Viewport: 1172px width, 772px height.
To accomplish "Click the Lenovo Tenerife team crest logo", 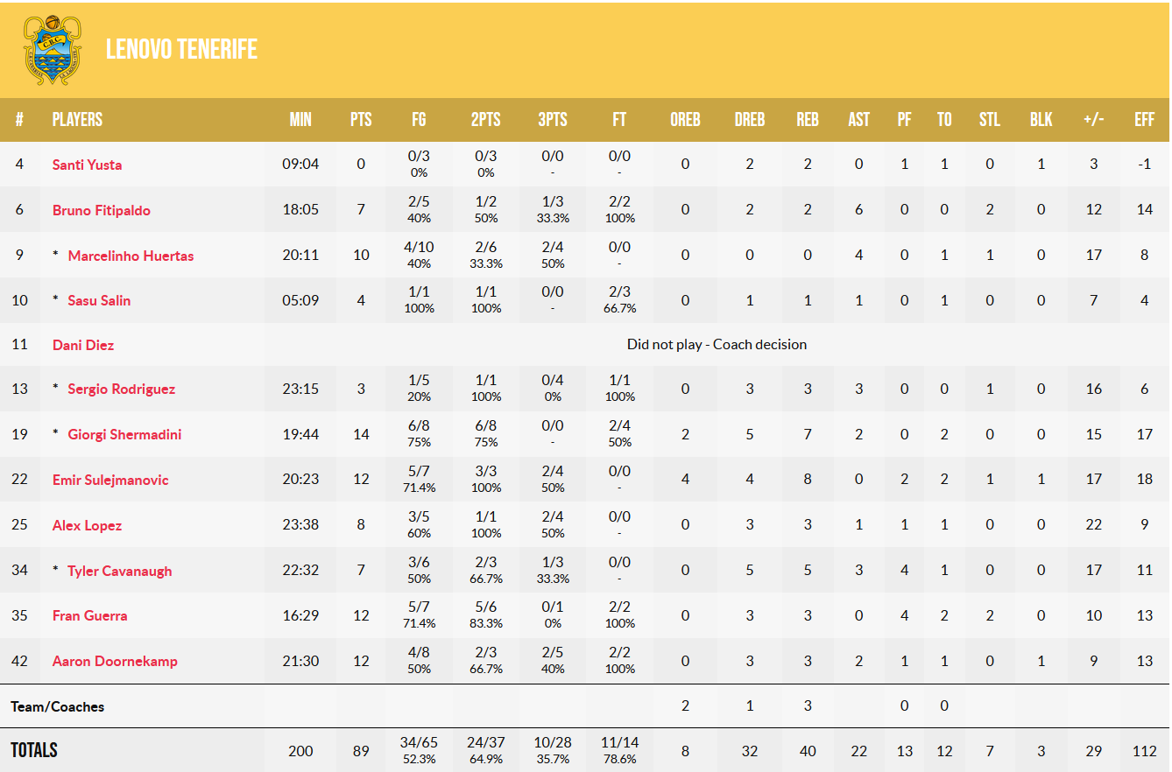I will [x=53, y=49].
